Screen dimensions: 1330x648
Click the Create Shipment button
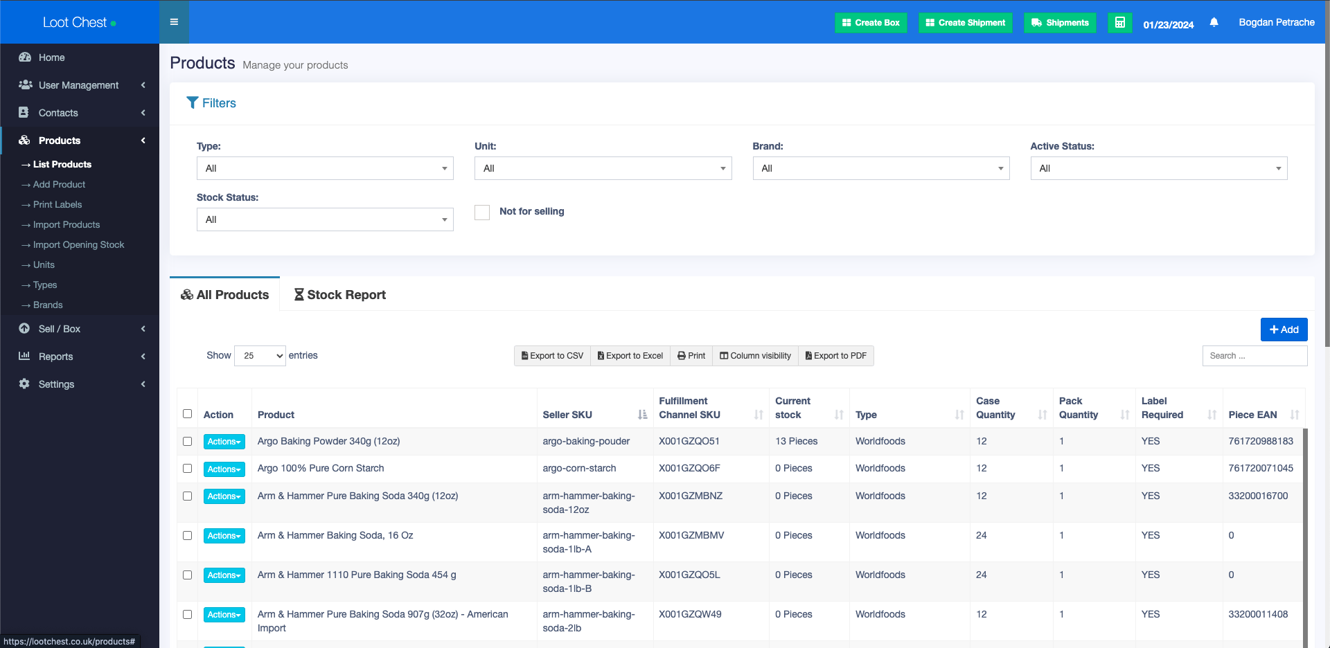(x=966, y=23)
